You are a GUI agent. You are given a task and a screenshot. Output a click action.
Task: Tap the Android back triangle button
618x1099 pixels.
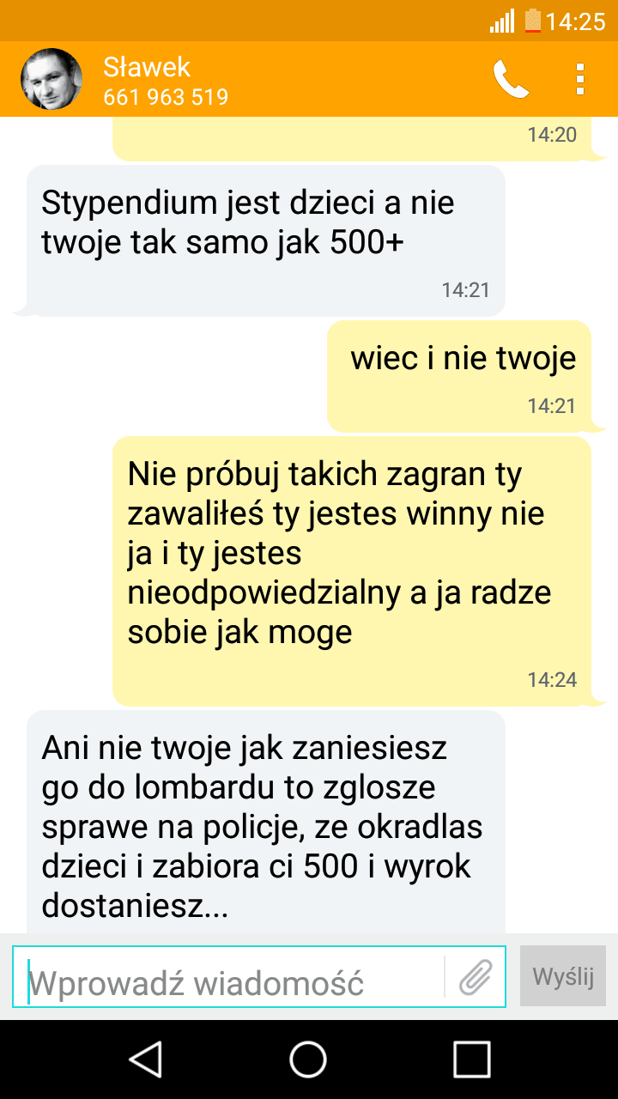pos(146,1059)
